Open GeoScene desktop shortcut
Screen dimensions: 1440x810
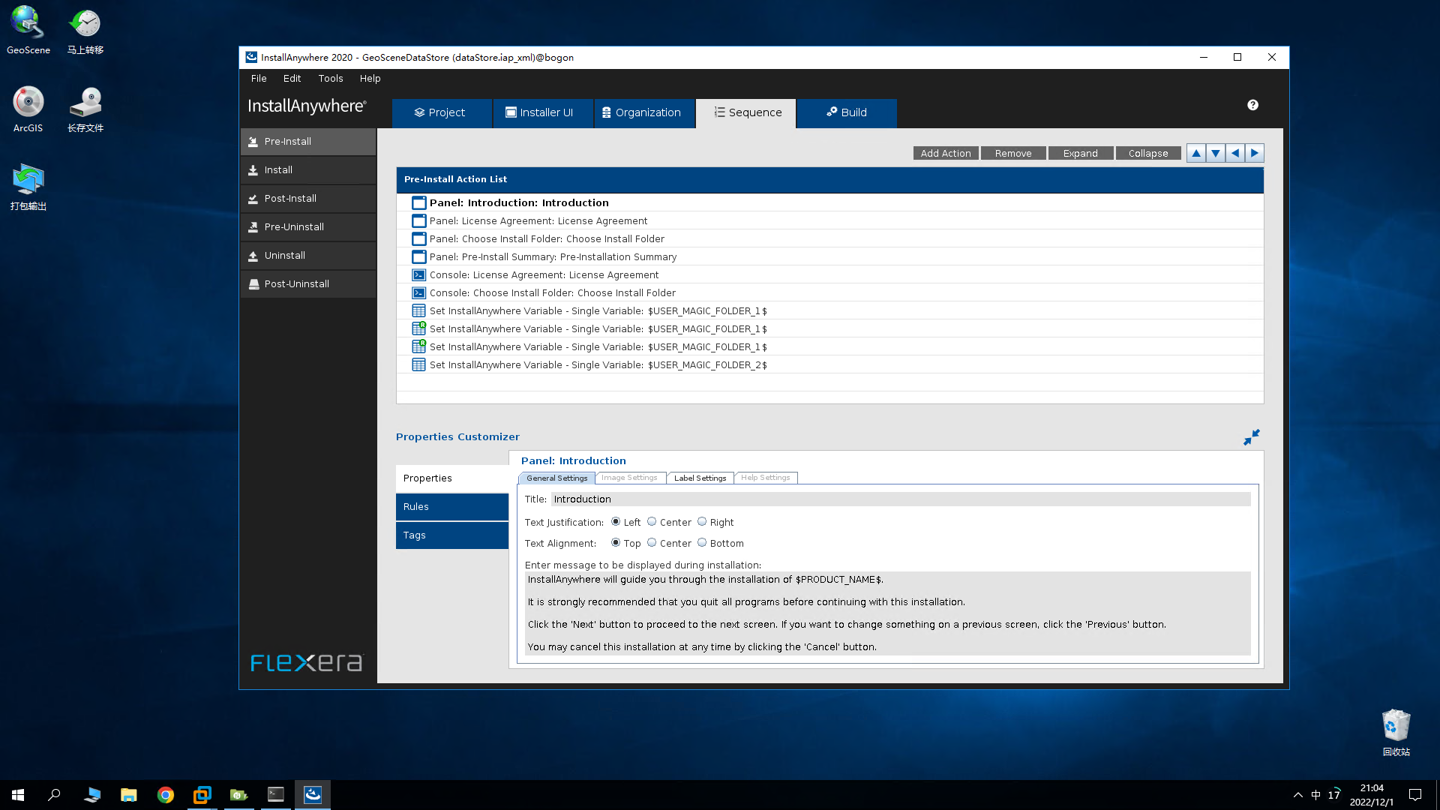[x=28, y=30]
